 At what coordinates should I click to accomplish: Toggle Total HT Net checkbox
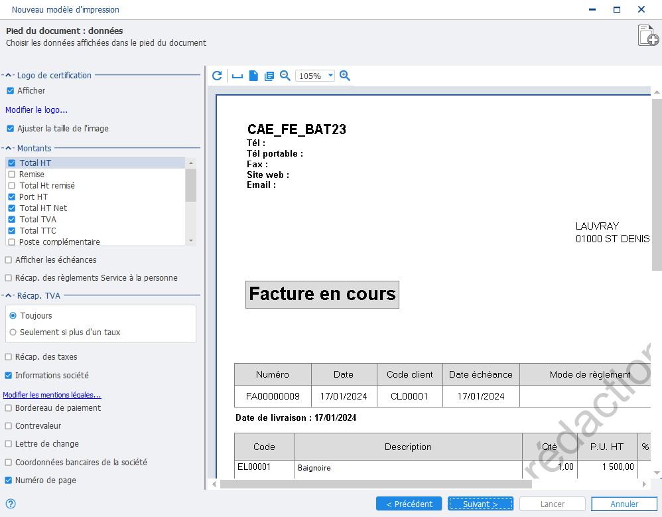pos(12,208)
